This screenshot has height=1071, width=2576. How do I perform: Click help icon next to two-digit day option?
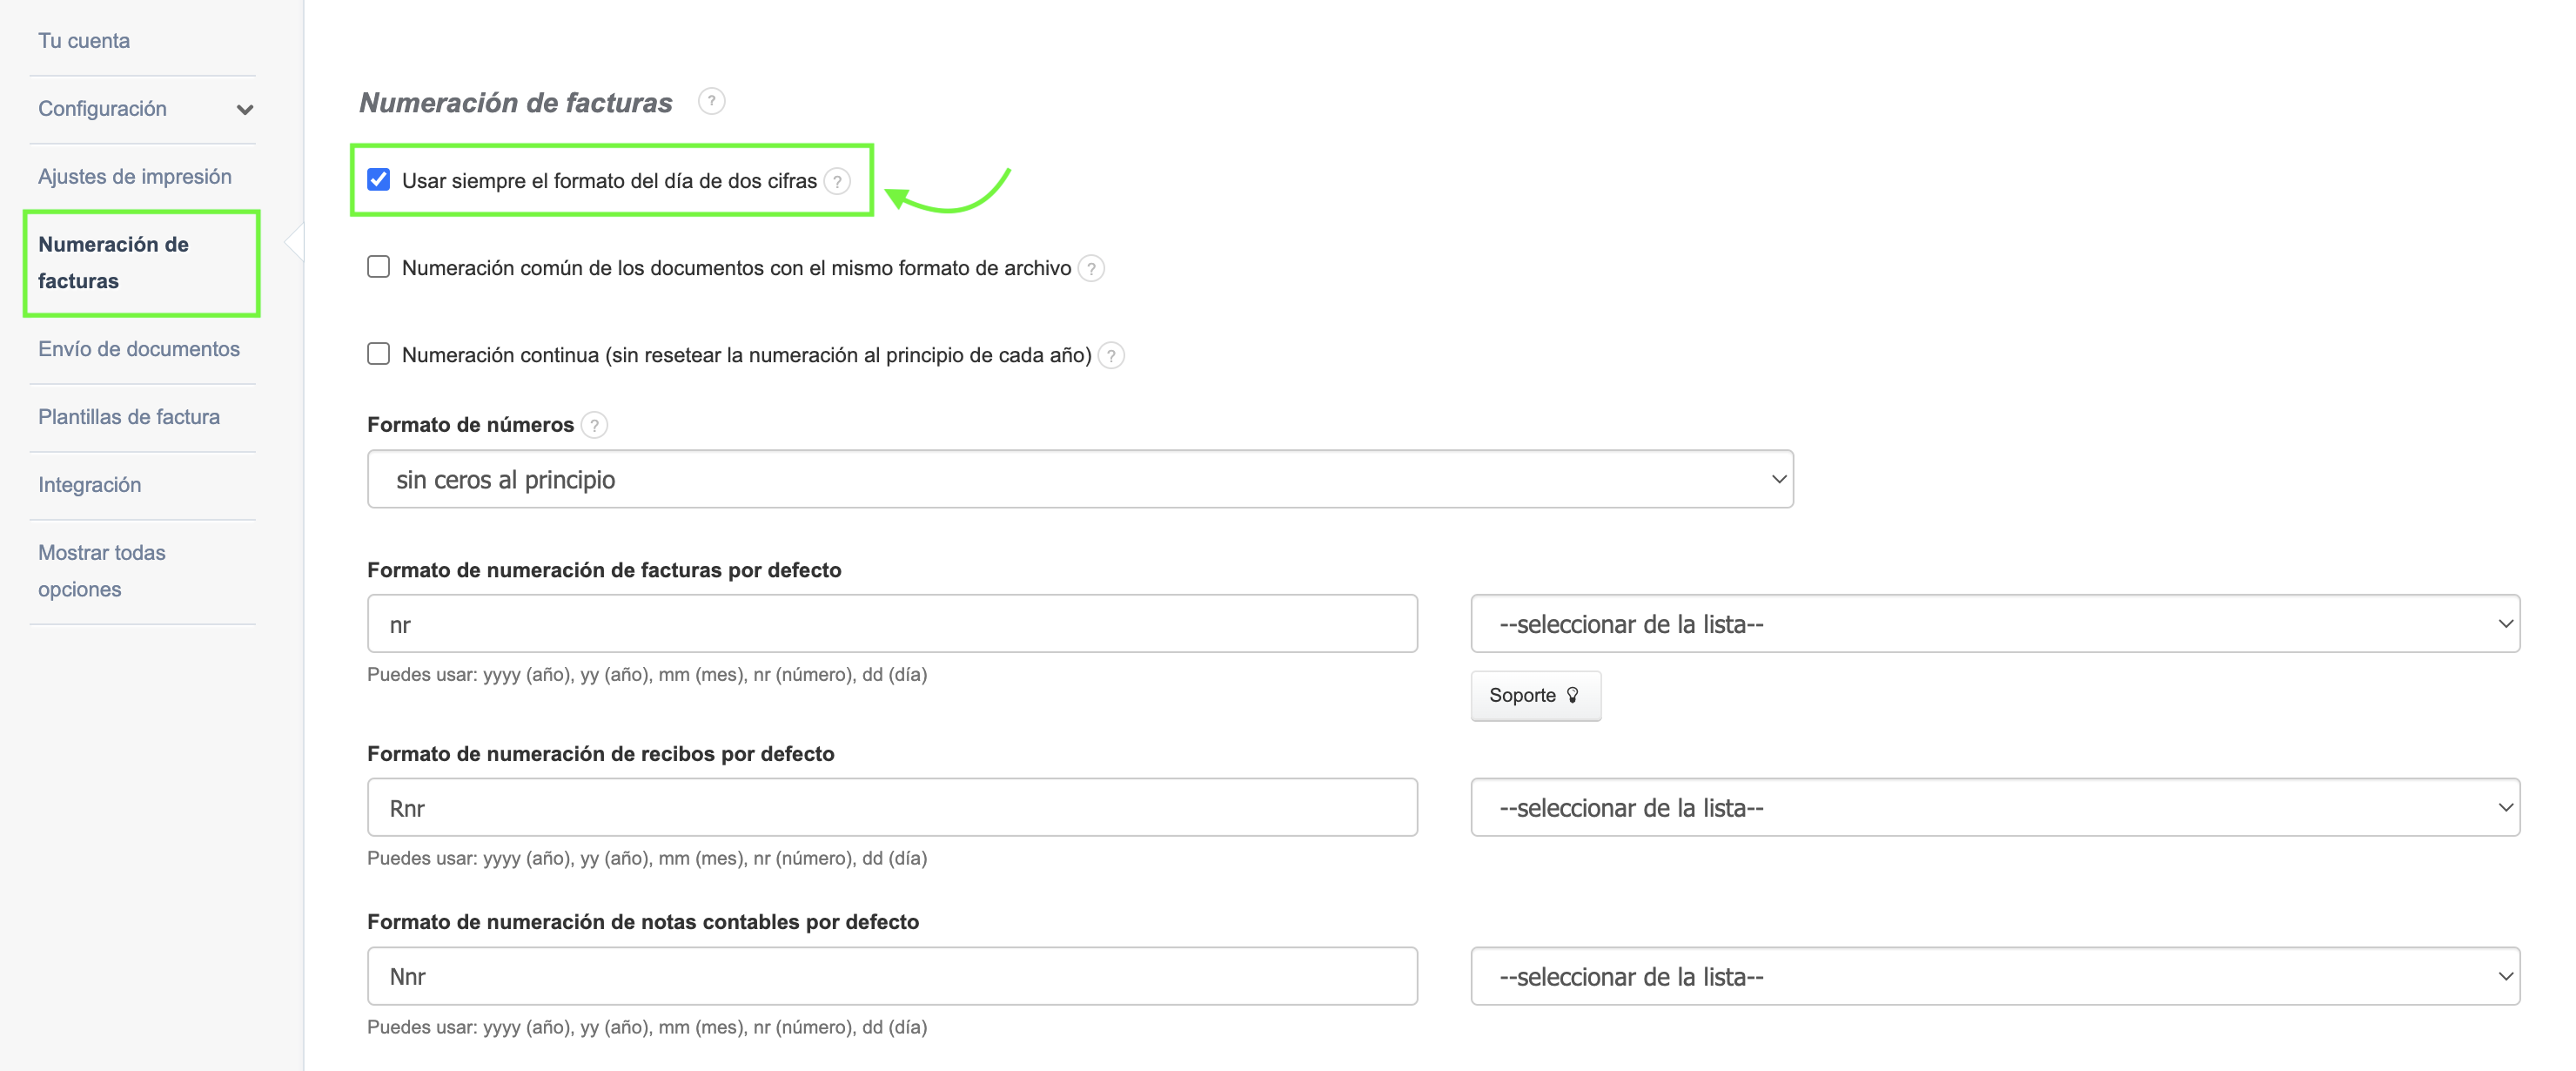click(837, 181)
